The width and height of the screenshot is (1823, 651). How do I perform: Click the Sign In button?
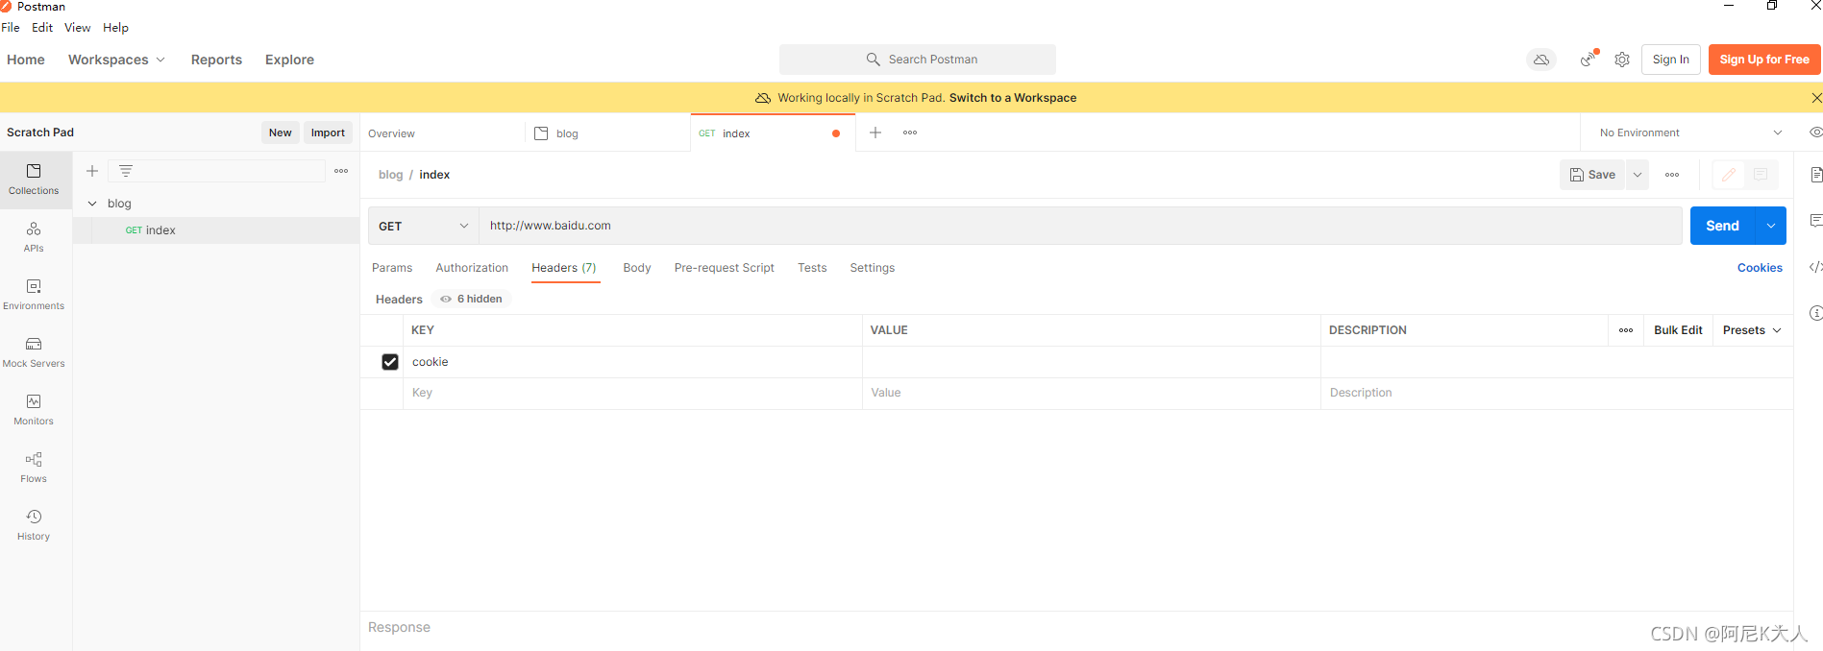pyautogui.click(x=1671, y=60)
